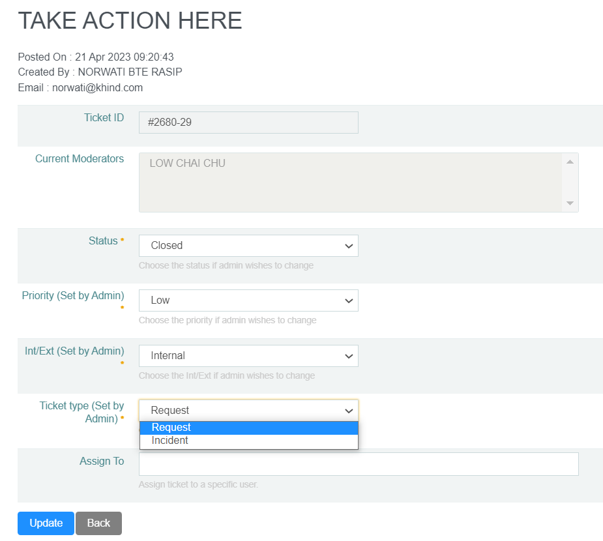
Task: Click the Ticket ID field with #2680-29
Action: tap(248, 123)
